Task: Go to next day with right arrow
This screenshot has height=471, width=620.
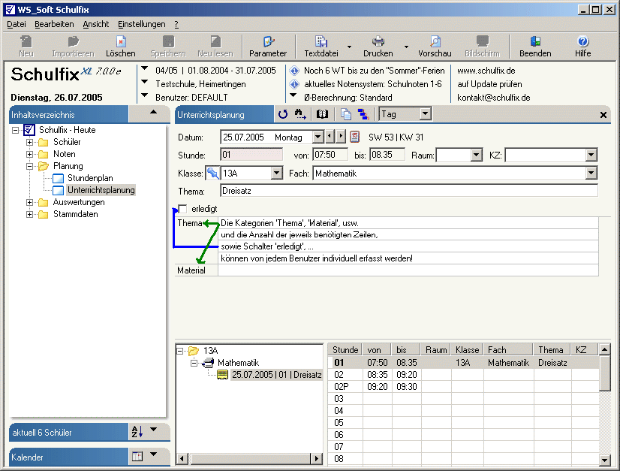Action: [341, 137]
